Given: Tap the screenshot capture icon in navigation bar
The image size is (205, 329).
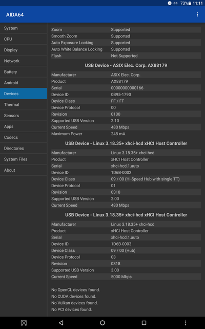Looking at the screenshot, I should pyautogui.click(x=24, y=323).
